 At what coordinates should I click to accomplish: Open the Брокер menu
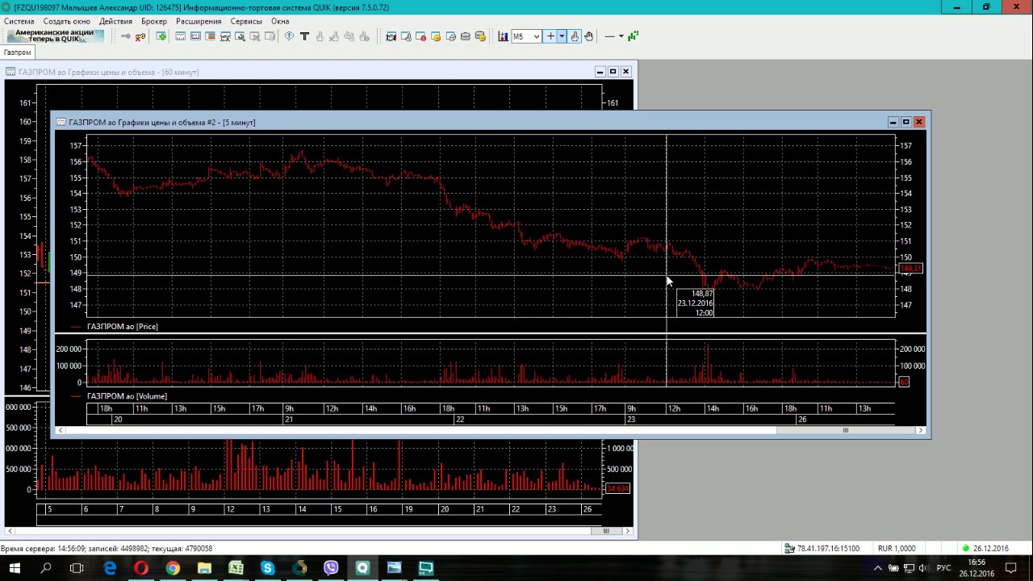click(x=154, y=21)
